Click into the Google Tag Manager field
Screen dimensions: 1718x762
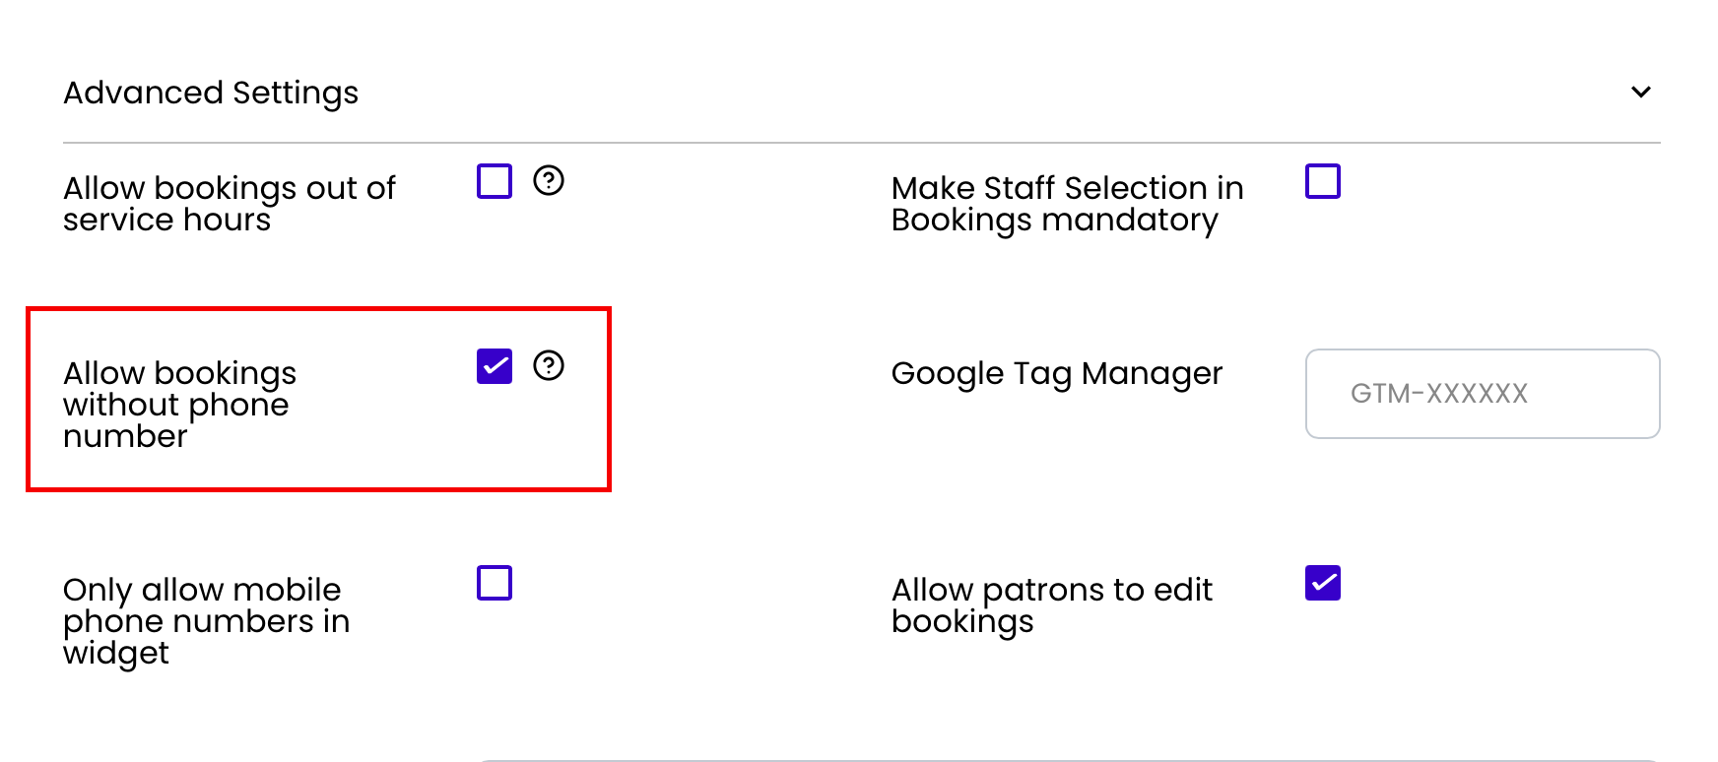[x=1482, y=394]
